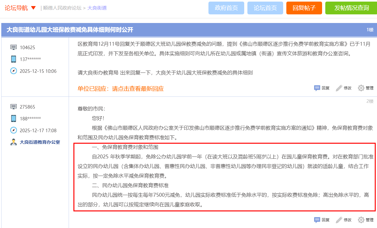377x228 pixels.
Task: Click the clock icon next to 2025-12-15 10:06
Action: click(13, 71)
